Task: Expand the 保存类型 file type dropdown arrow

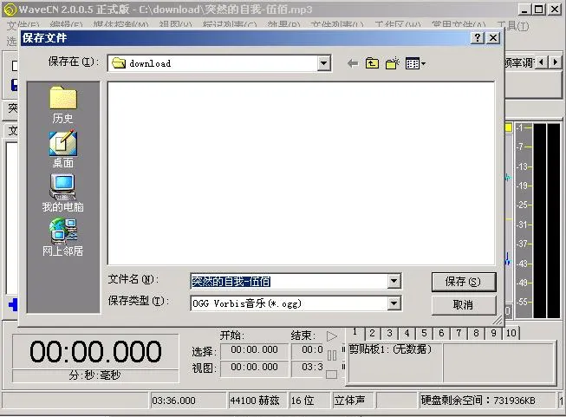Action: pos(394,303)
